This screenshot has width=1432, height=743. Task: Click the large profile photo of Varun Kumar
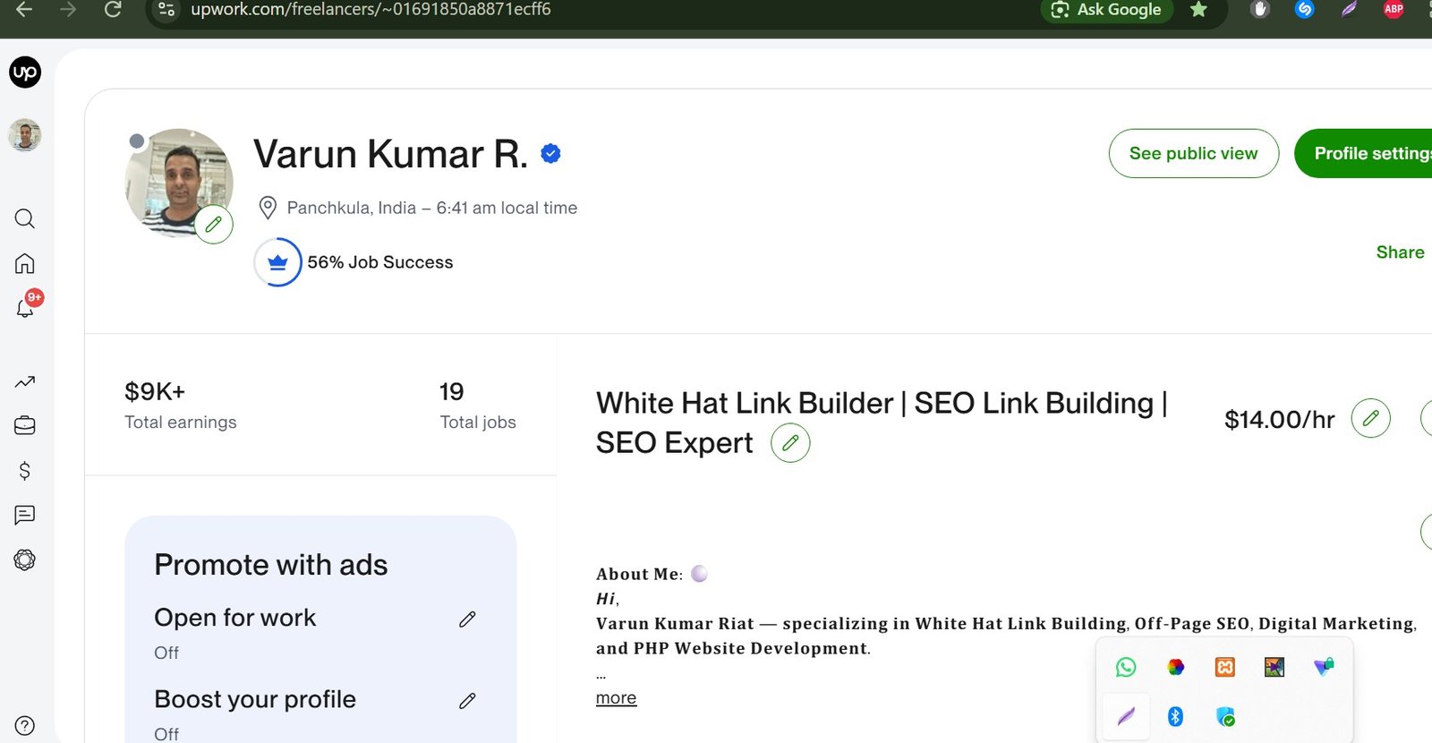coord(178,182)
